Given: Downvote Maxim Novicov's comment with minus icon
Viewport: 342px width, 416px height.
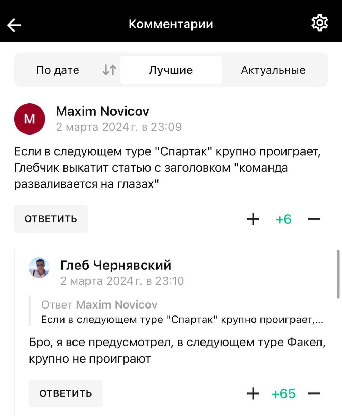Looking at the screenshot, I should (x=314, y=219).
